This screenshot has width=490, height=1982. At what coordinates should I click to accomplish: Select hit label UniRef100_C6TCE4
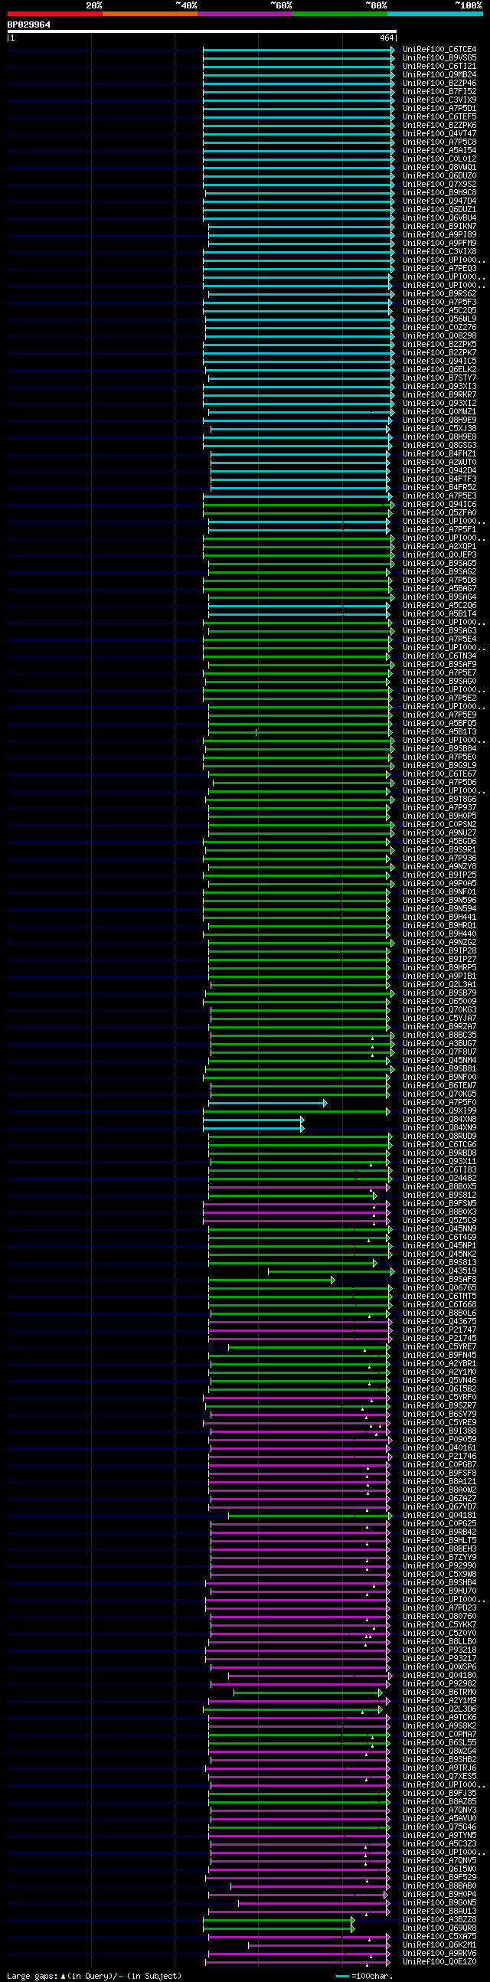[439, 49]
